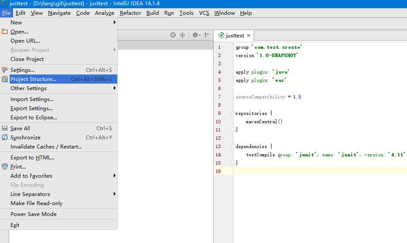
Task: Click the highlighted empty line 16 in editor
Action: click(320, 171)
